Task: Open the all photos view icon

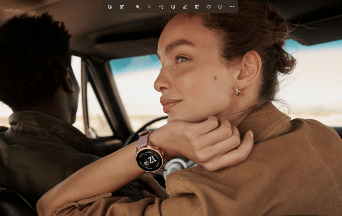Action: [x=110, y=7]
